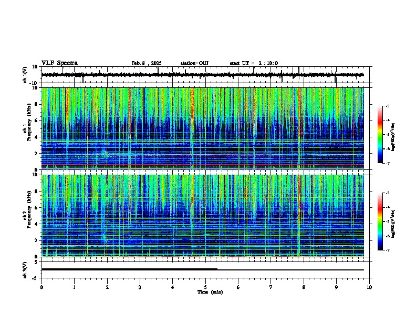Click the ch.2 colorbar 'log(PSD)' unit label
This screenshot has height=322, width=416.
393,224
